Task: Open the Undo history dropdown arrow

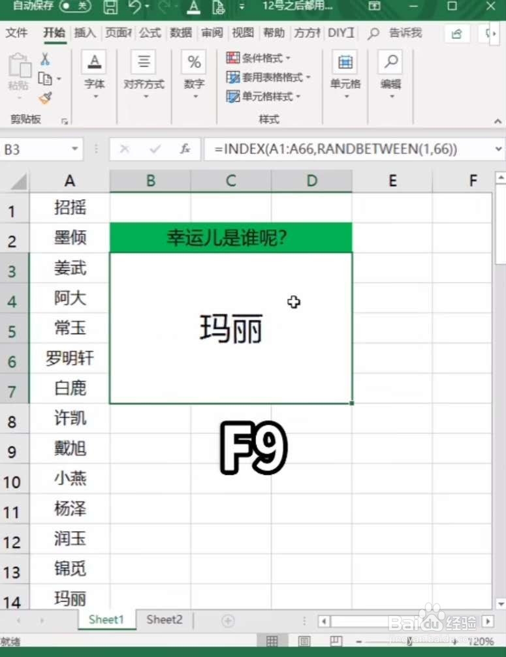Action: pyautogui.click(x=147, y=7)
